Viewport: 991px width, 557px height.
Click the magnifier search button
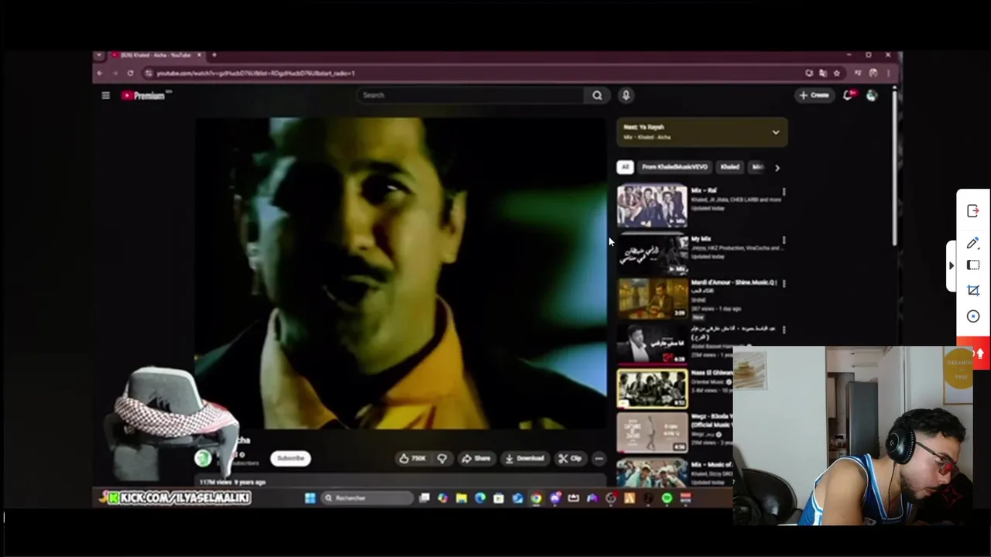[597, 95]
